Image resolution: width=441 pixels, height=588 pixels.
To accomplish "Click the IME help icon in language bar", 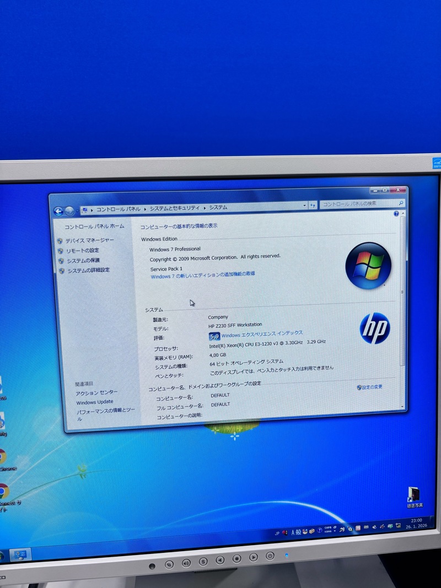I will tap(319, 530).
